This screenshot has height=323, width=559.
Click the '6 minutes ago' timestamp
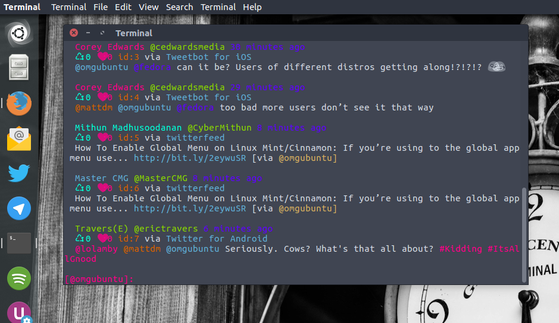(238, 229)
